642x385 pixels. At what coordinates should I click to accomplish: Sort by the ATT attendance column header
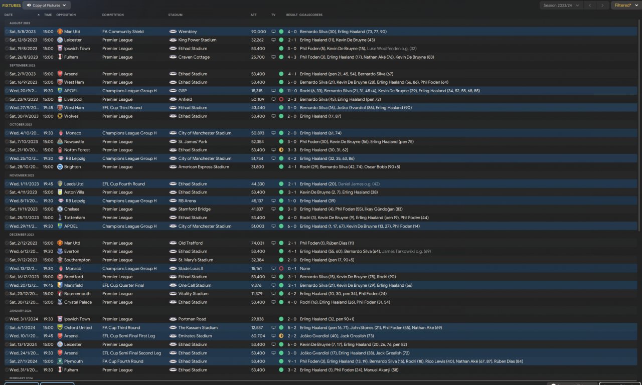coord(254,15)
